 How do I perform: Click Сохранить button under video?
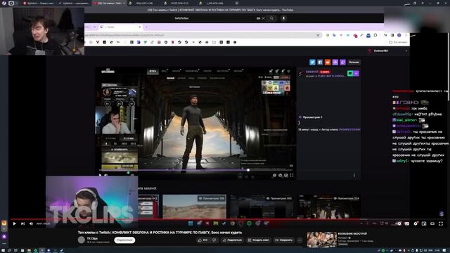tap(283, 240)
